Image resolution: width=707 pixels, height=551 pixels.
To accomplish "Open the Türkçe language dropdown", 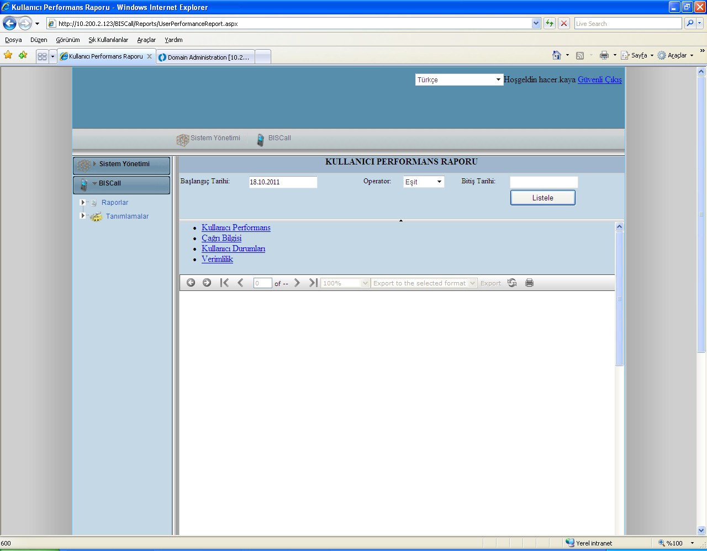I will click(x=459, y=80).
